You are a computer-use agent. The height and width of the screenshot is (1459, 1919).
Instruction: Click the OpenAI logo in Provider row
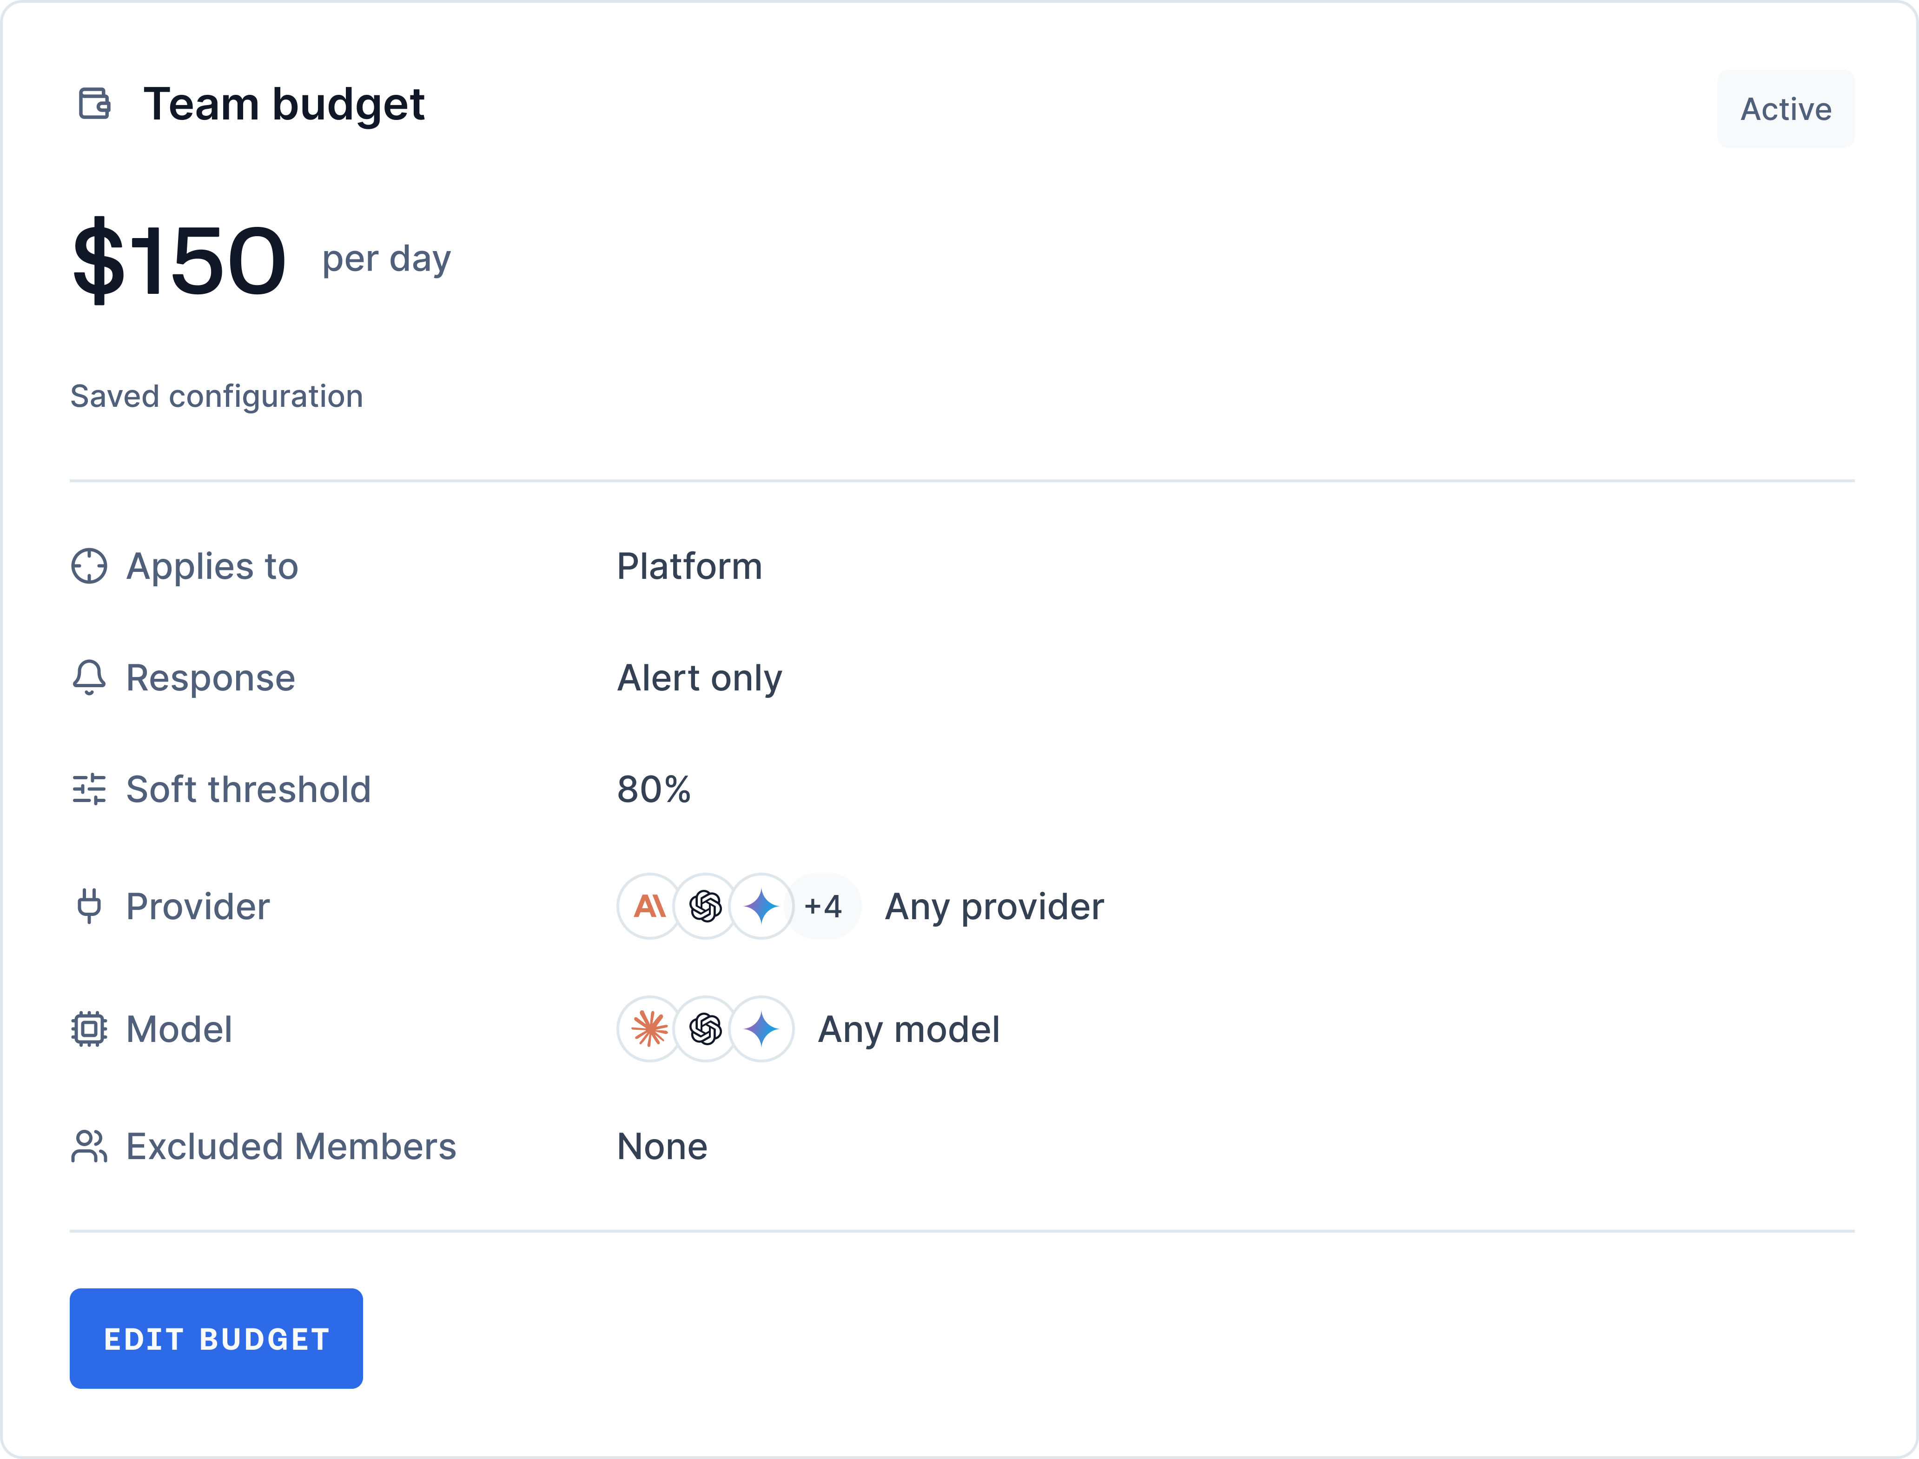click(x=706, y=906)
